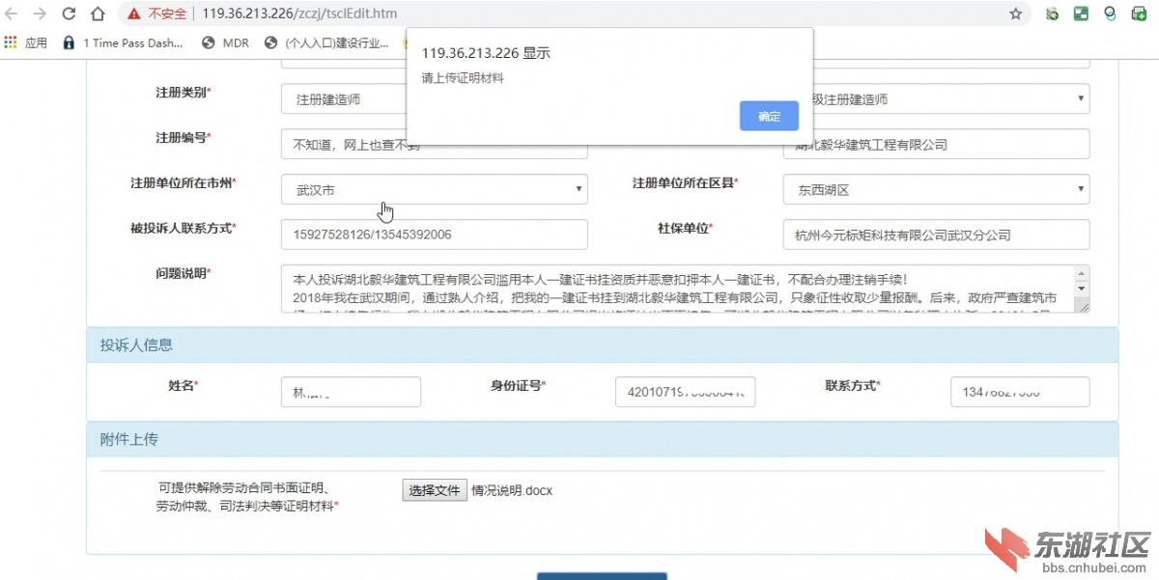Bookmark this page with the star icon
This screenshot has height=580, width=1159.
pos(1016,14)
